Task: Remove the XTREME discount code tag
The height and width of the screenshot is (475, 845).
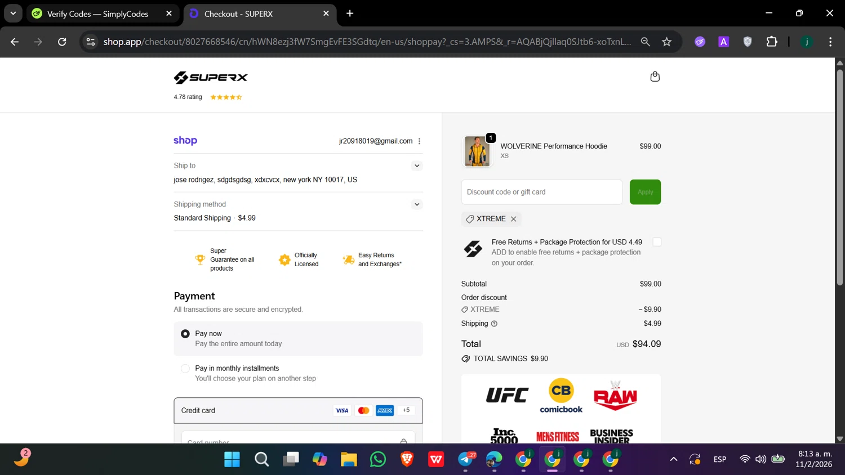Action: click(x=513, y=219)
